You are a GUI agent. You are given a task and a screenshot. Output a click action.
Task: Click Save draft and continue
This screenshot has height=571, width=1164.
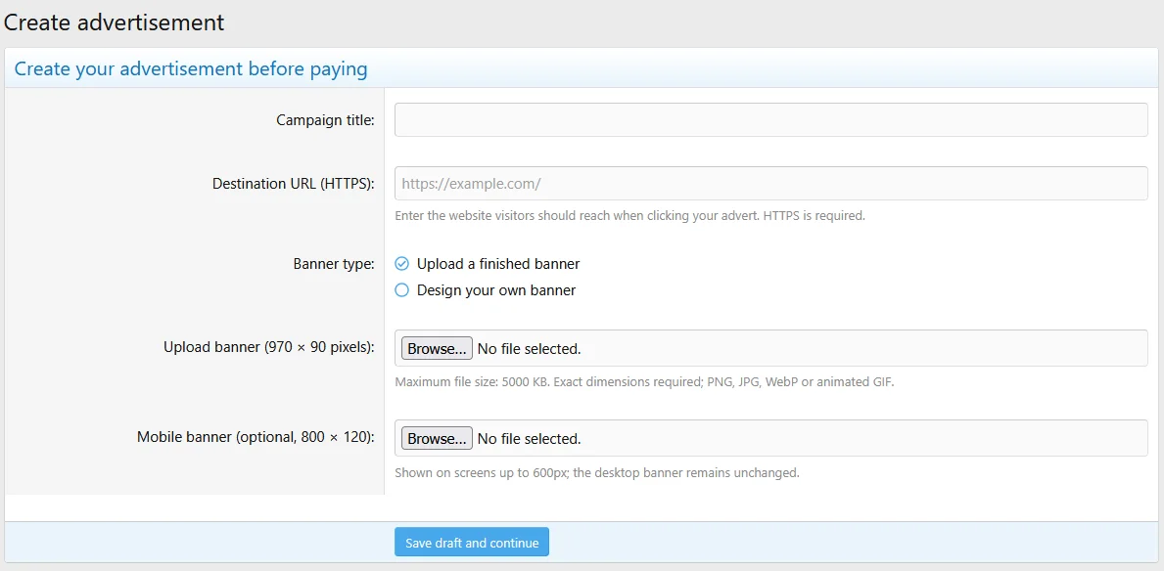coord(472,542)
